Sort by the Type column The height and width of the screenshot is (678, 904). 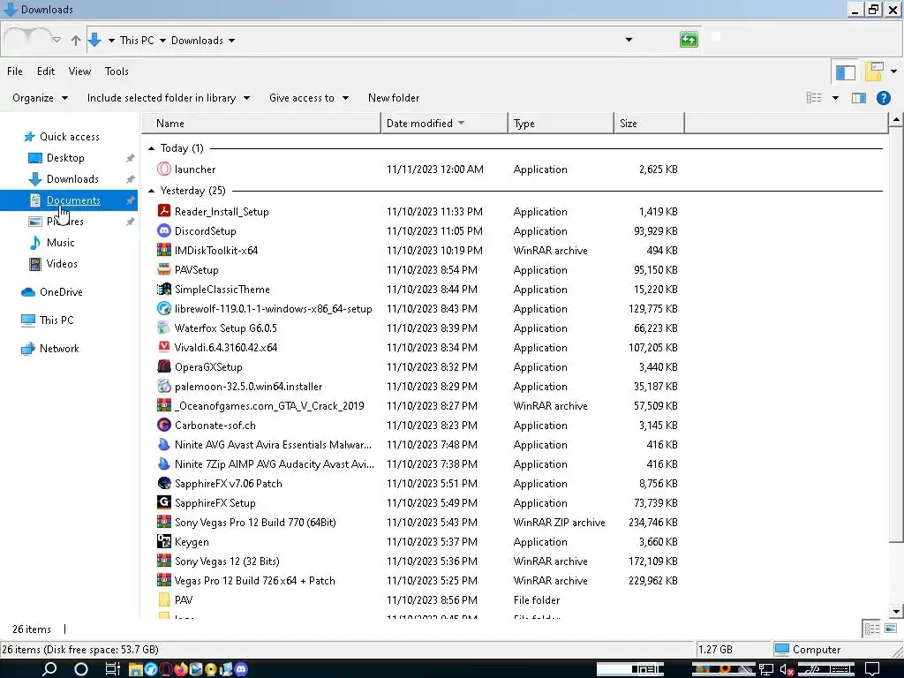tap(561, 124)
